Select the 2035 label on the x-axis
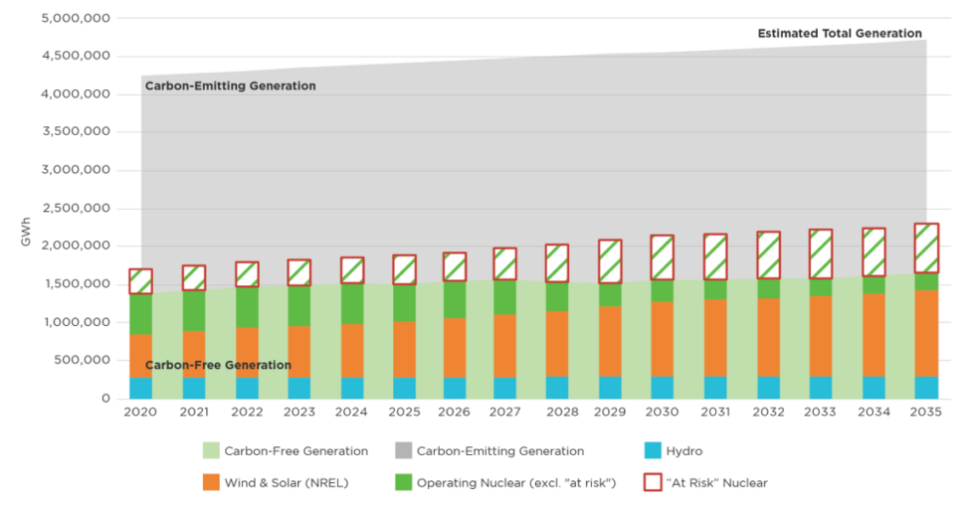 (x=925, y=412)
